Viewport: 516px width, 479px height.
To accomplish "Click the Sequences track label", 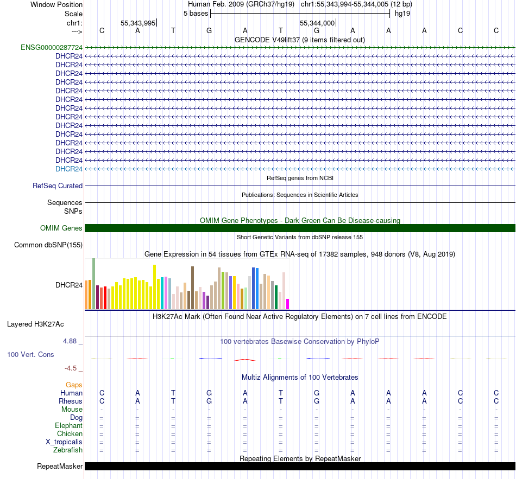I will 65,202.
